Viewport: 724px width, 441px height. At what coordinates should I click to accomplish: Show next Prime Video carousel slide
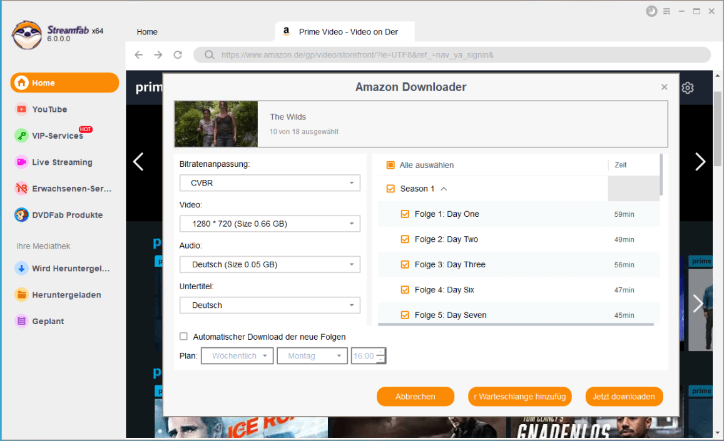tap(700, 162)
